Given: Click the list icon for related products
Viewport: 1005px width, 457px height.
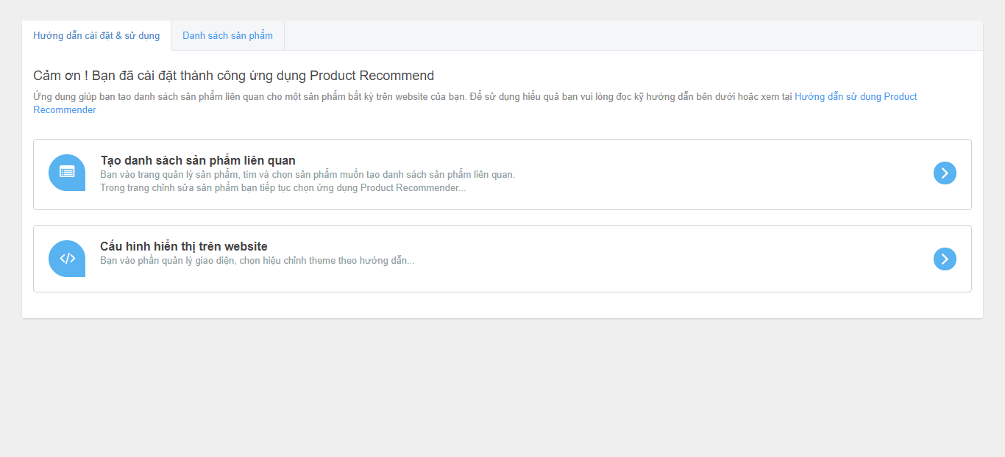Looking at the screenshot, I should click(x=67, y=172).
